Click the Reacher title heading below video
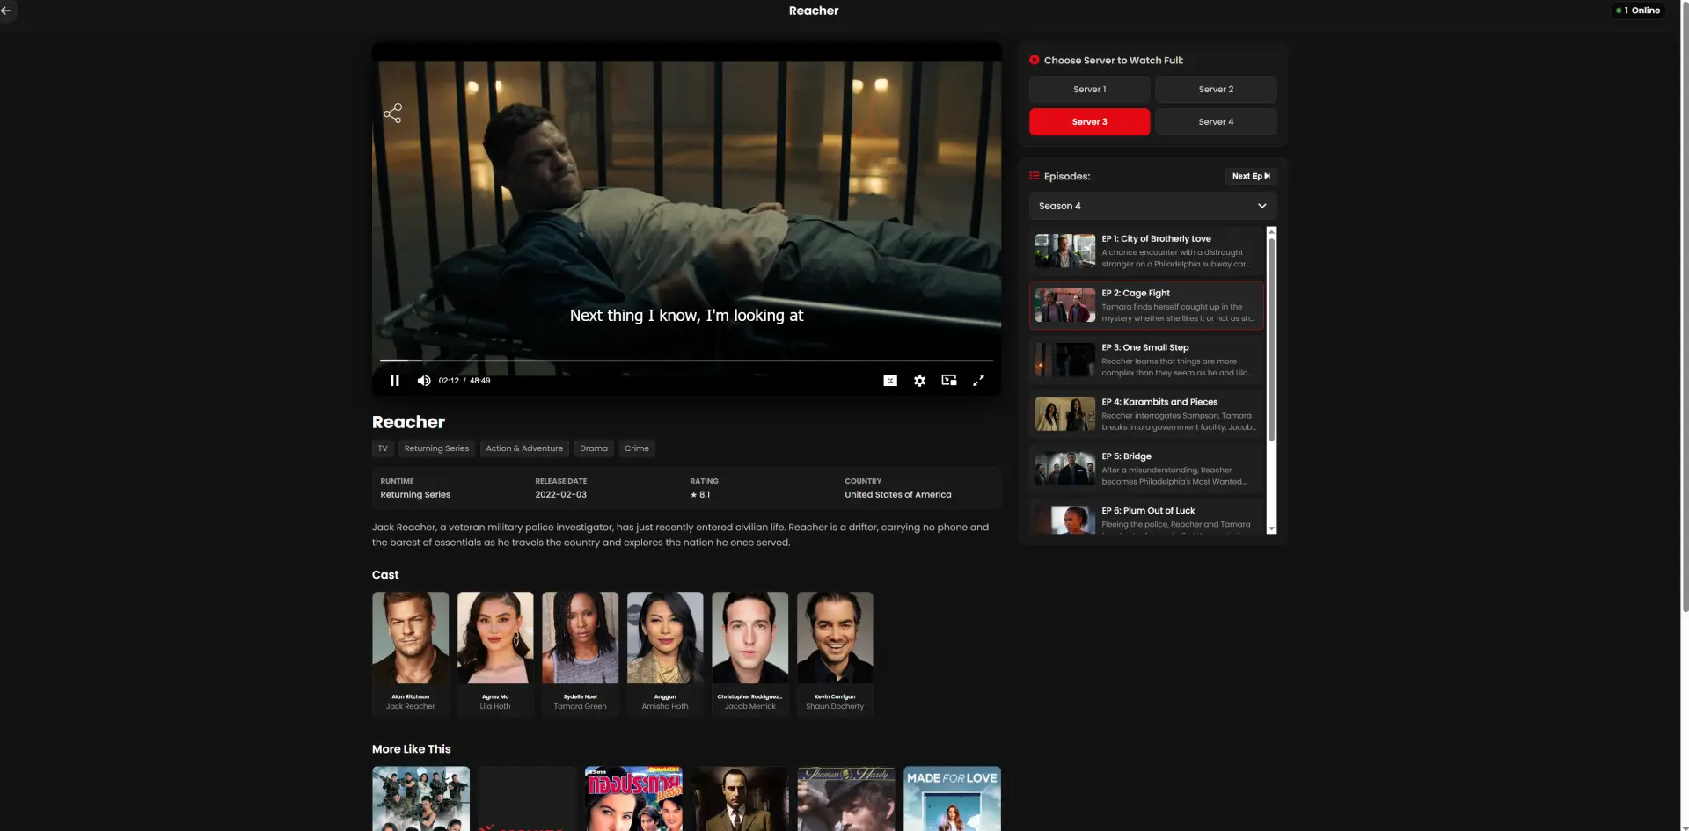The image size is (1689, 831). pyautogui.click(x=408, y=422)
